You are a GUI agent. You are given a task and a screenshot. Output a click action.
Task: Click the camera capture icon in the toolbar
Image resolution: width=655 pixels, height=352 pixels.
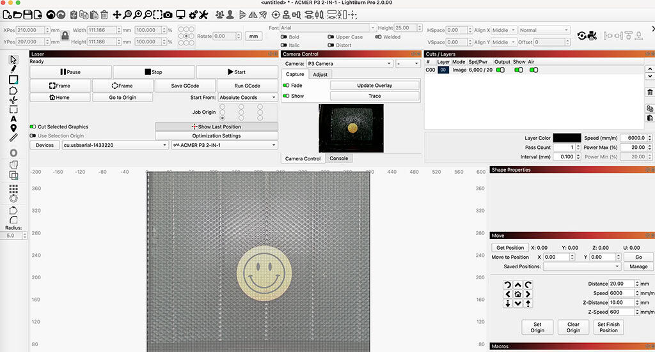click(168, 15)
